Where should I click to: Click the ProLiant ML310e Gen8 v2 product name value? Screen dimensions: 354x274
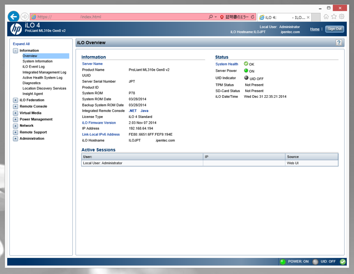[149, 70]
